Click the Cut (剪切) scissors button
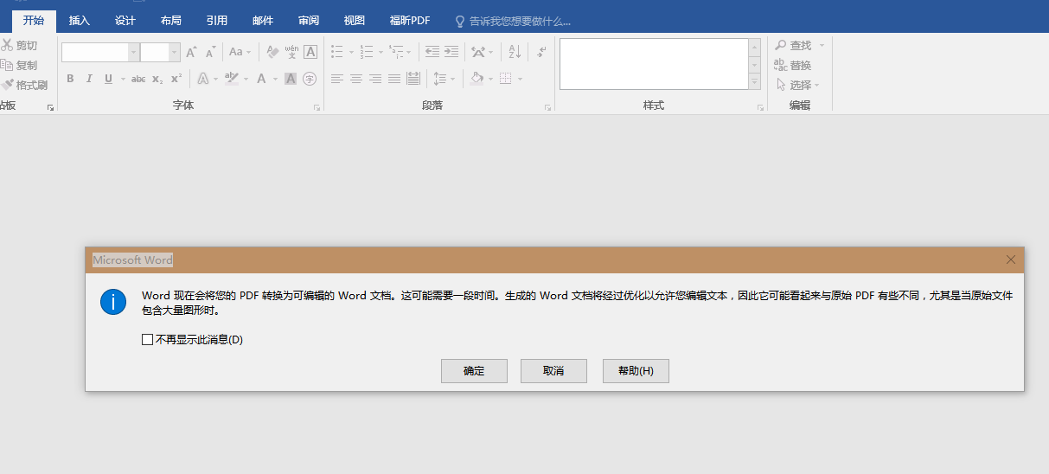This screenshot has height=474, width=1049. pos(18,46)
